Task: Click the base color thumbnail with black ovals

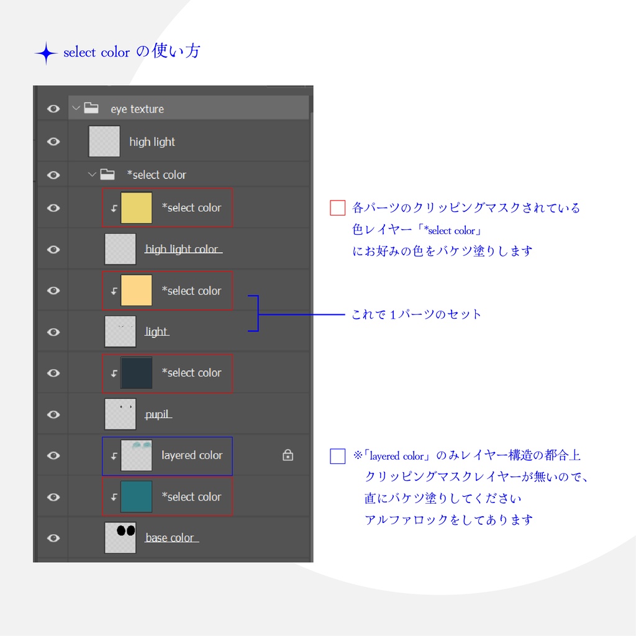Action: (120, 538)
